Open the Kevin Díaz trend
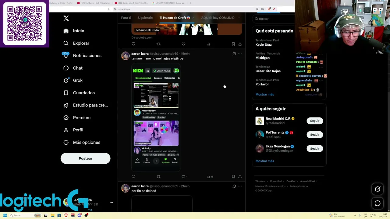The width and height of the screenshot is (390, 219). (x=264, y=45)
